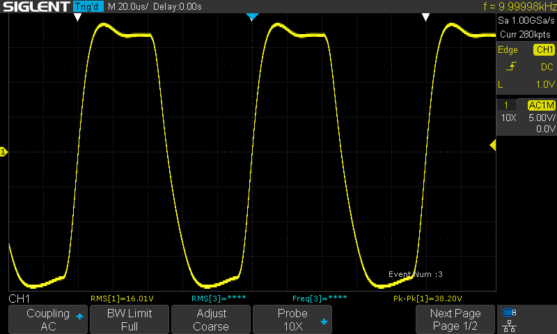Click the white event marker near the right edge

pyautogui.click(x=425, y=17)
